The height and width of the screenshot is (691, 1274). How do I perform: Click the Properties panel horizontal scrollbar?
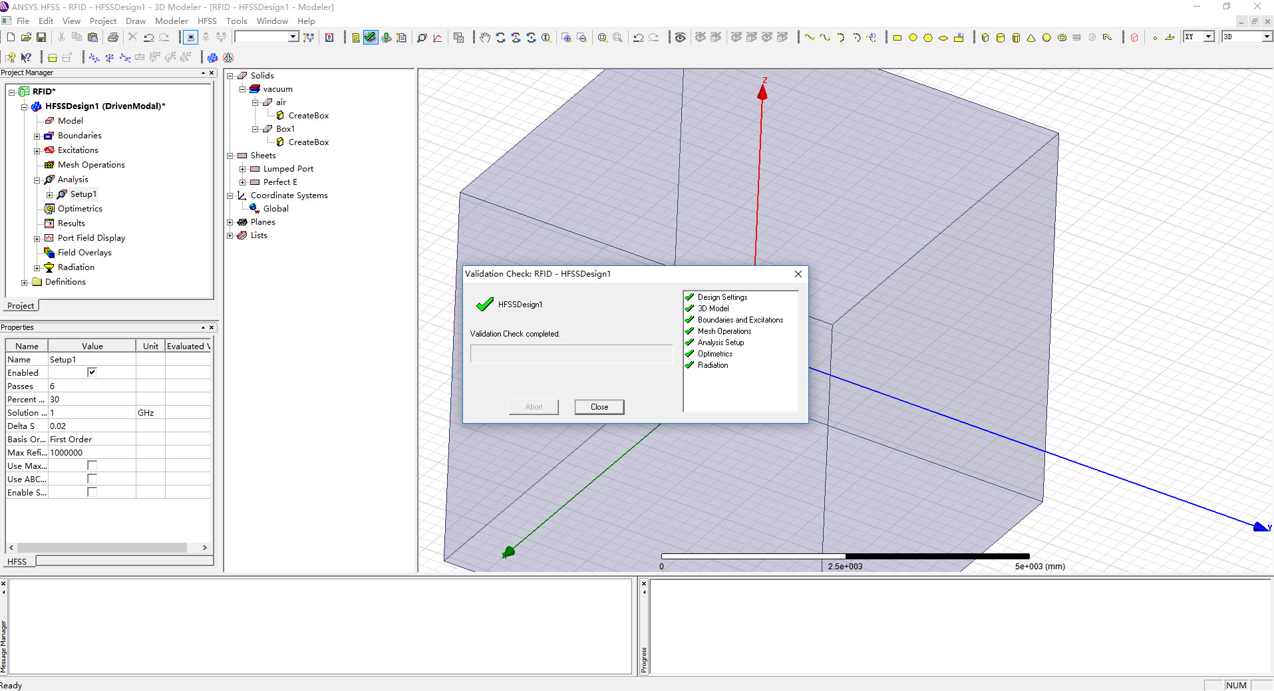(x=102, y=547)
